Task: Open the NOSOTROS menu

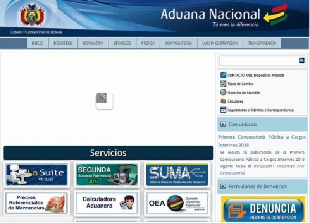Action: pos(63,43)
